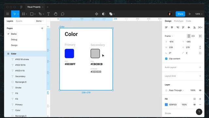Click the 5D9FED fill color swatch

(x=166, y=105)
